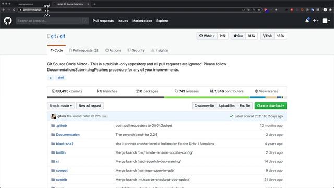This screenshot has height=188, width=334.
Task: View 5 branches
Action: click(x=107, y=91)
